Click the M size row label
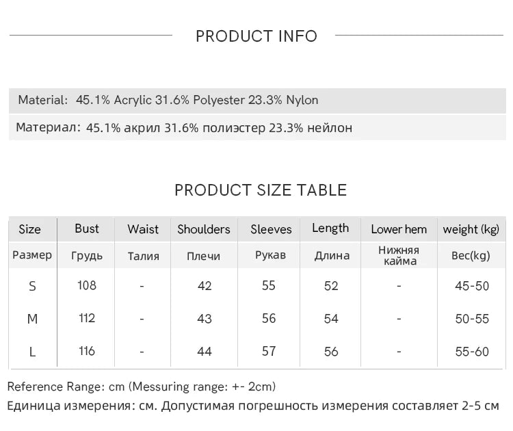This screenshot has width=513, height=431. click(32, 319)
